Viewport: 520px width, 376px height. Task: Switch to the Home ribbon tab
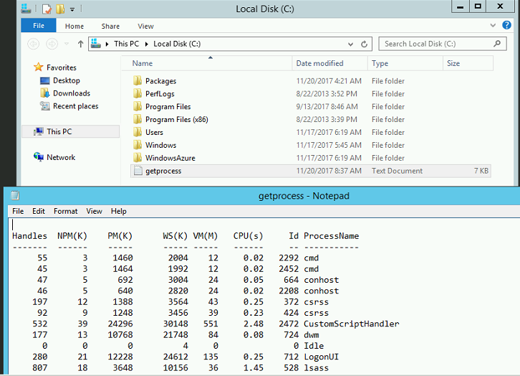coord(74,27)
